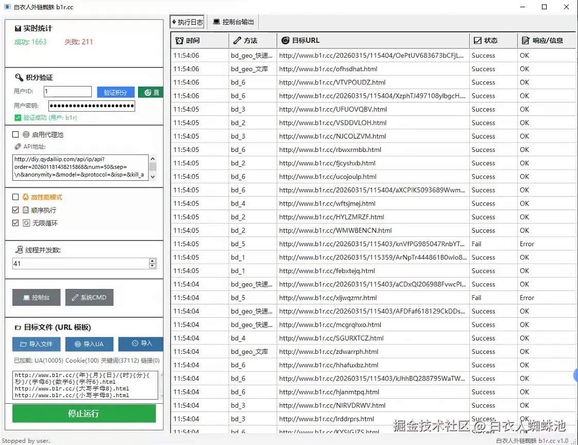Select the ucojoulp.html URL cell
This screenshot has height=445, width=578.
(372, 177)
